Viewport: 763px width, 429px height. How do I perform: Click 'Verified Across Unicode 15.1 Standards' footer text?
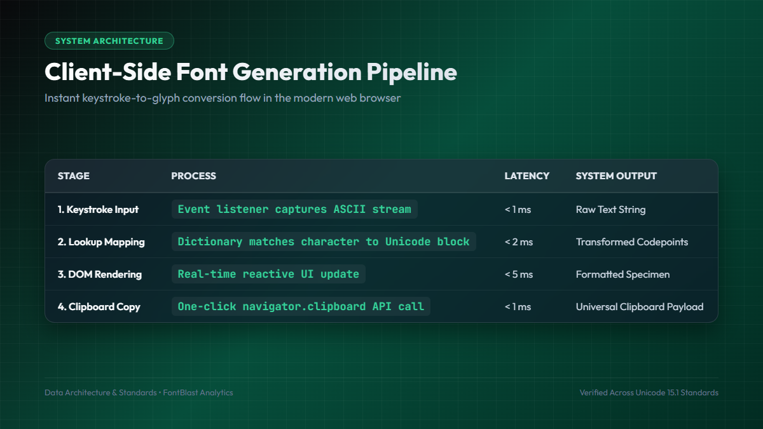649,393
